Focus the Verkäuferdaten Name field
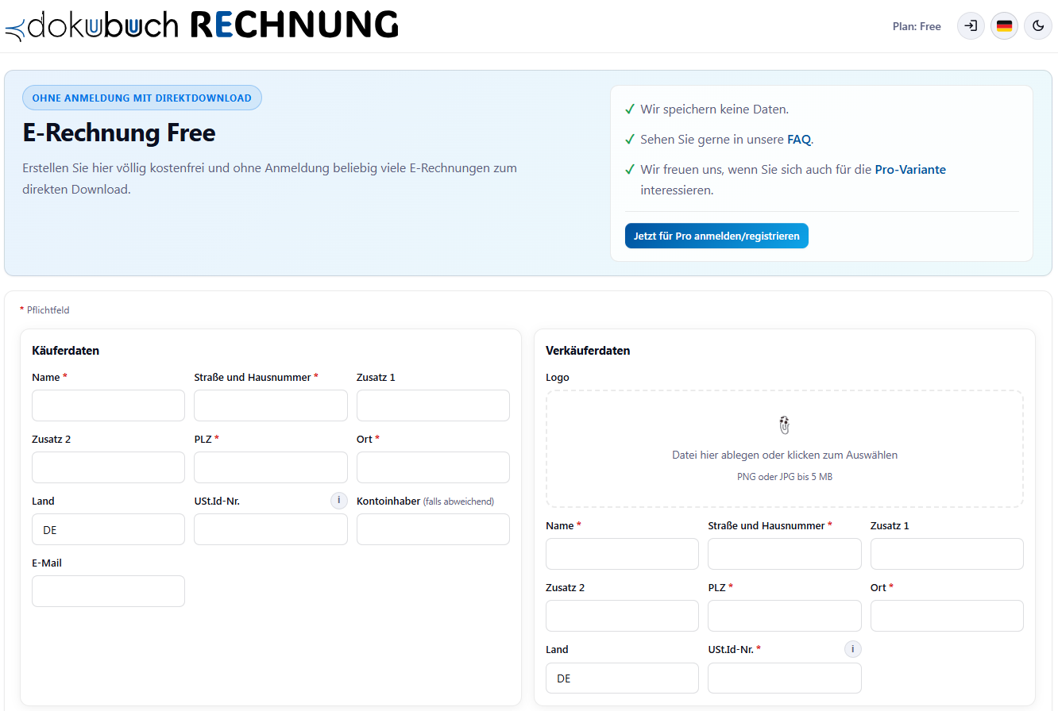The image size is (1058, 711). point(622,554)
